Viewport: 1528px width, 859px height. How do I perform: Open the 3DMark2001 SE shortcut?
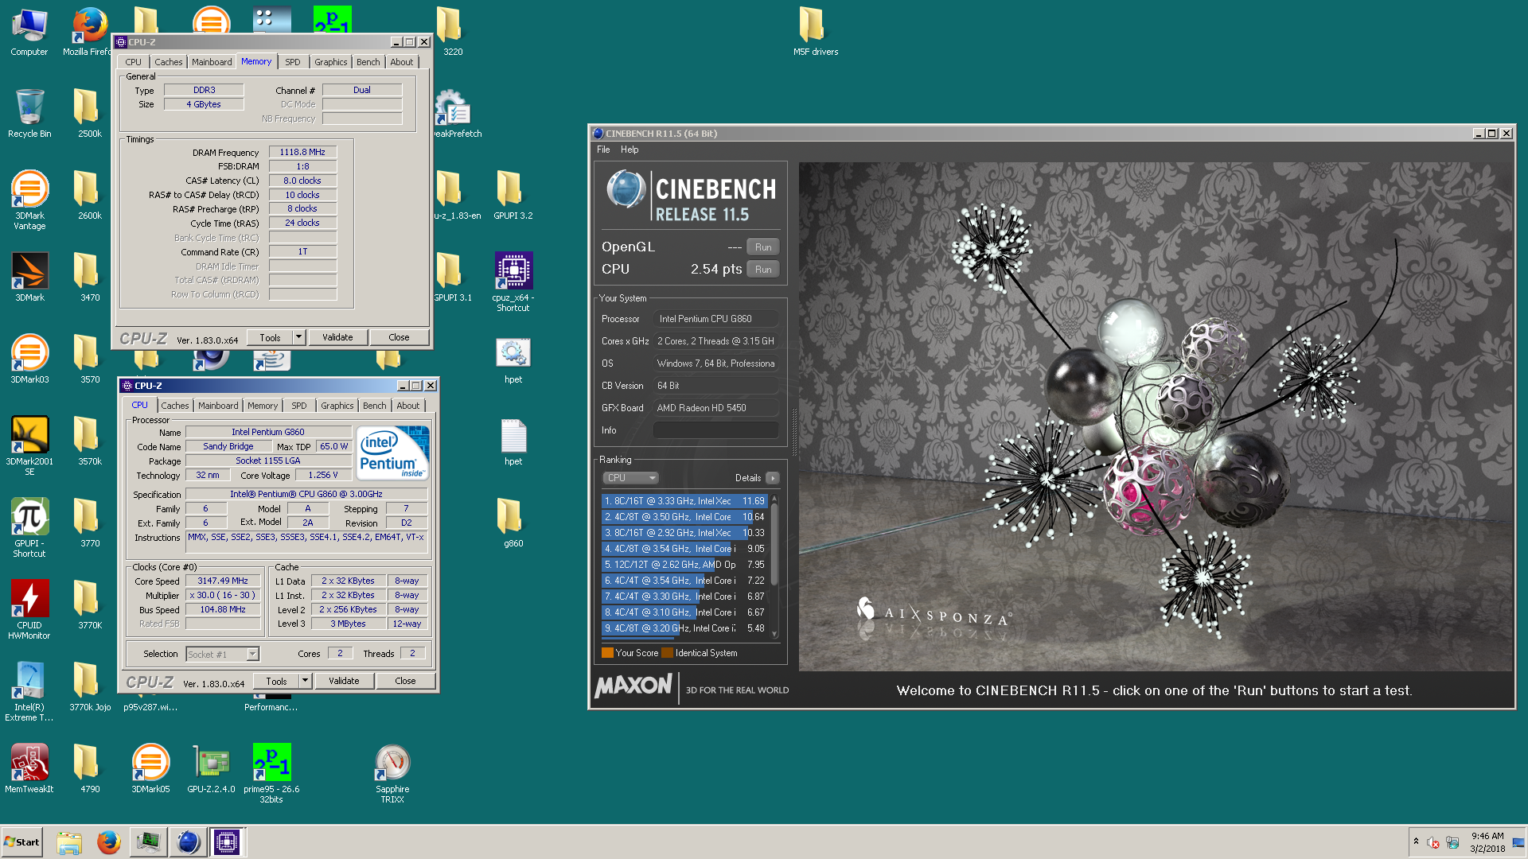(29, 445)
